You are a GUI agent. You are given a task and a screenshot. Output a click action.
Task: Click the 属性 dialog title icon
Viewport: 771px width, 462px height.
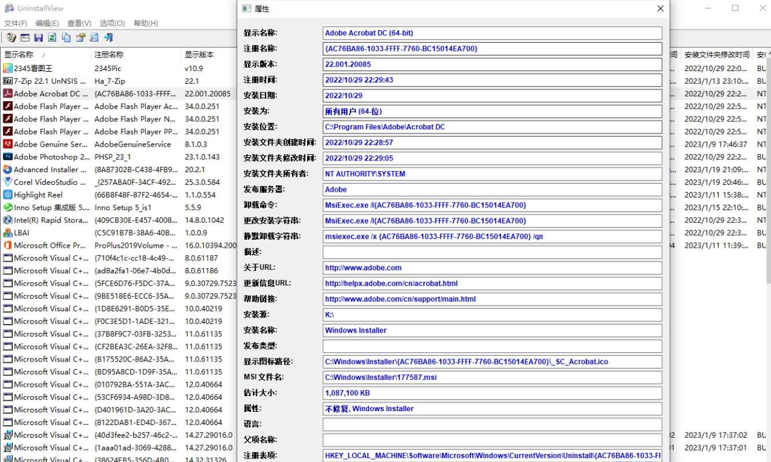coord(246,9)
